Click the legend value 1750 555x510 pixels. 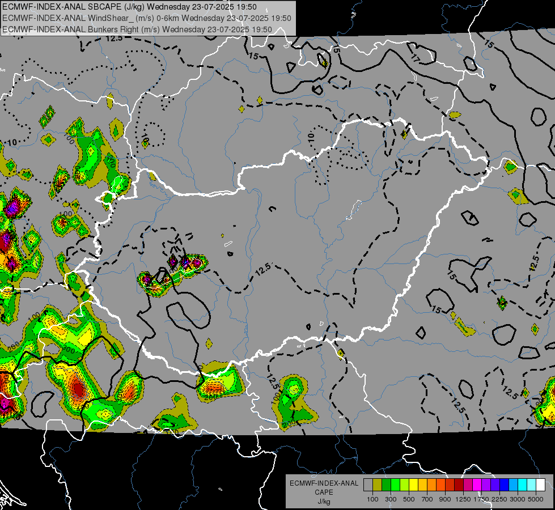pos(481,499)
